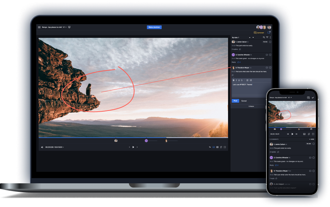Screen dimensions: 330x207
Task: Check the circle on Caroline Wheeler's comment
Action: (270, 55)
